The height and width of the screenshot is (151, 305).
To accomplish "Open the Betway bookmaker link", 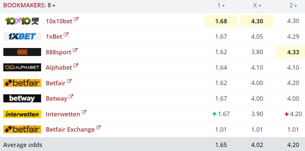I will tap(56, 98).
